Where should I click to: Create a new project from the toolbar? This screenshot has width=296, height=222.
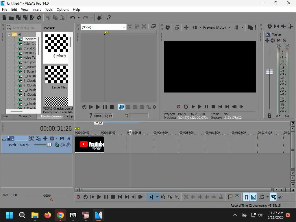pyautogui.click(x=4, y=18)
